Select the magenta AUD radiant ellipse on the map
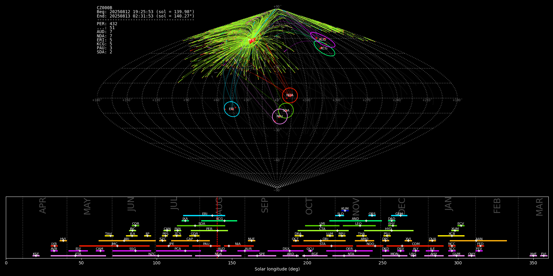553x276 pixels. [x=323, y=40]
